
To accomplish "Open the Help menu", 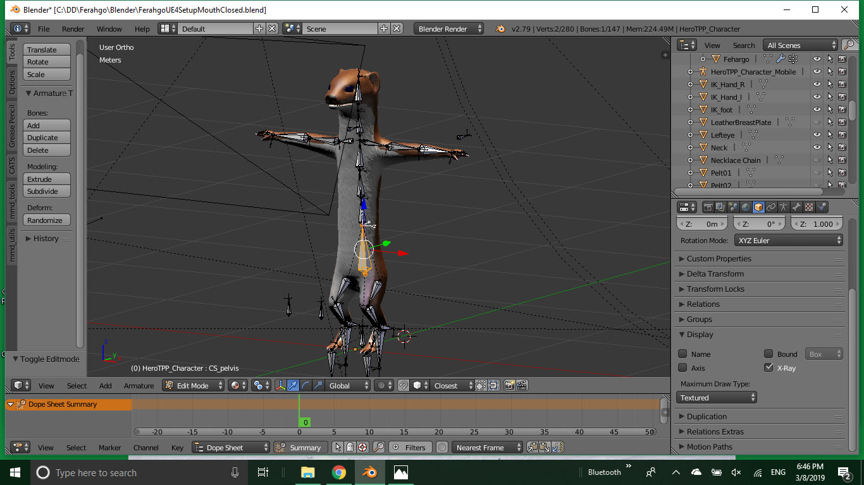I will [142, 29].
